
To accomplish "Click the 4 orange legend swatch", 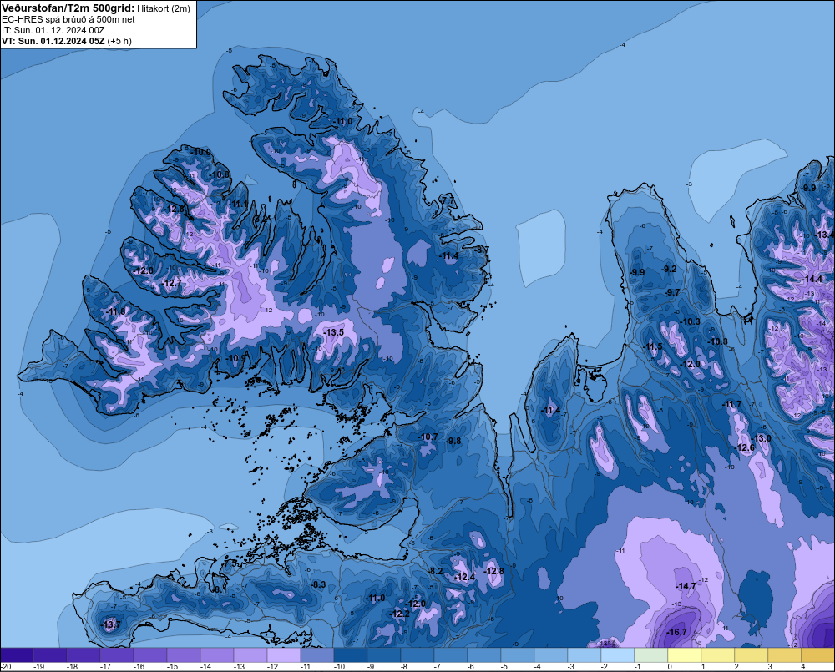I will [818, 654].
